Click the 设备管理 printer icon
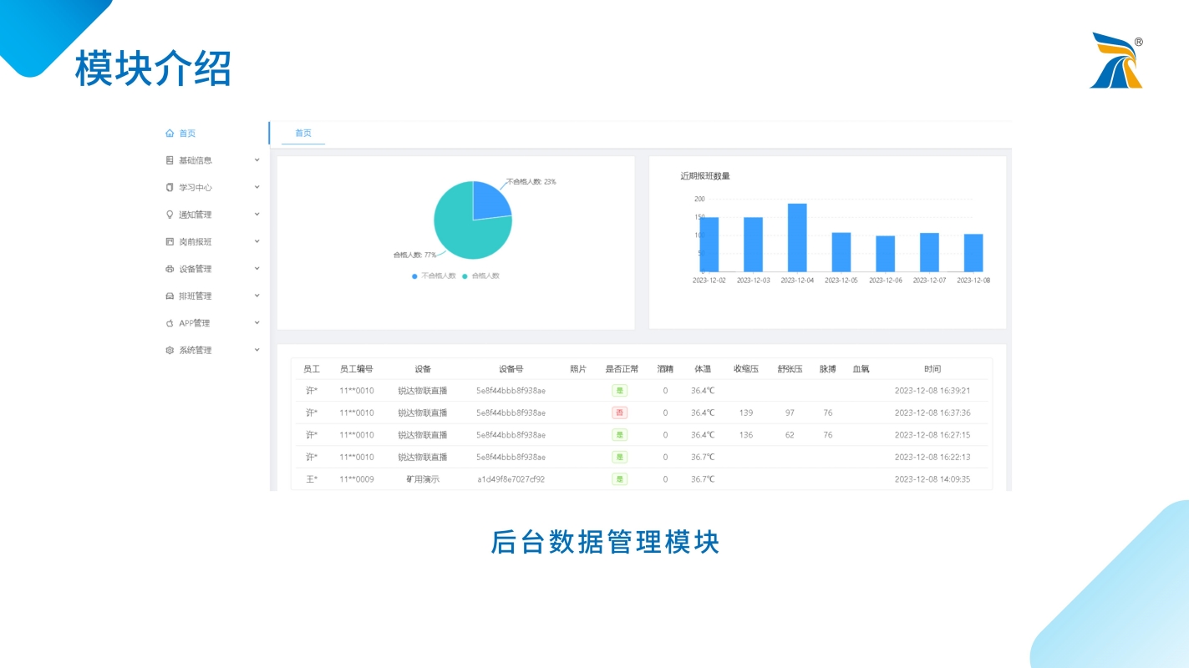The image size is (1189, 668). click(170, 269)
